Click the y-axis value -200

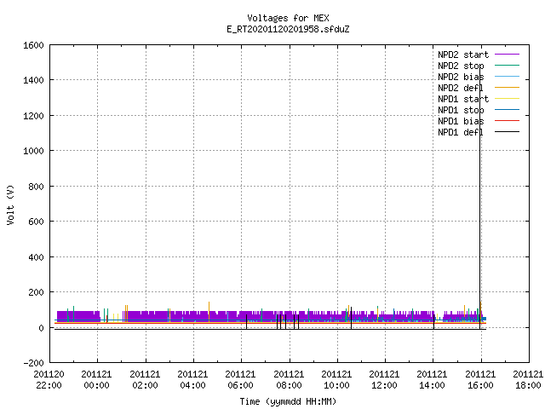coord(34,363)
